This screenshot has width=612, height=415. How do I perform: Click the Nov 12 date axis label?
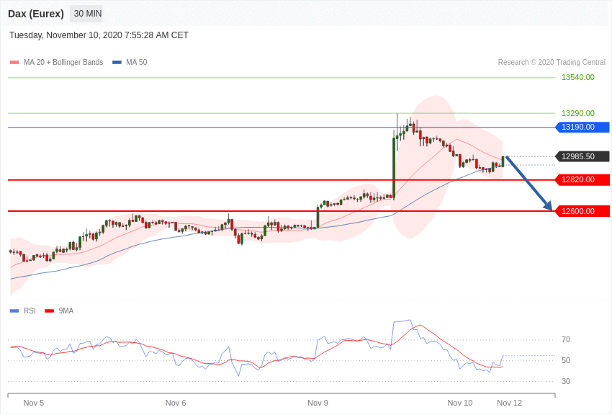click(509, 403)
